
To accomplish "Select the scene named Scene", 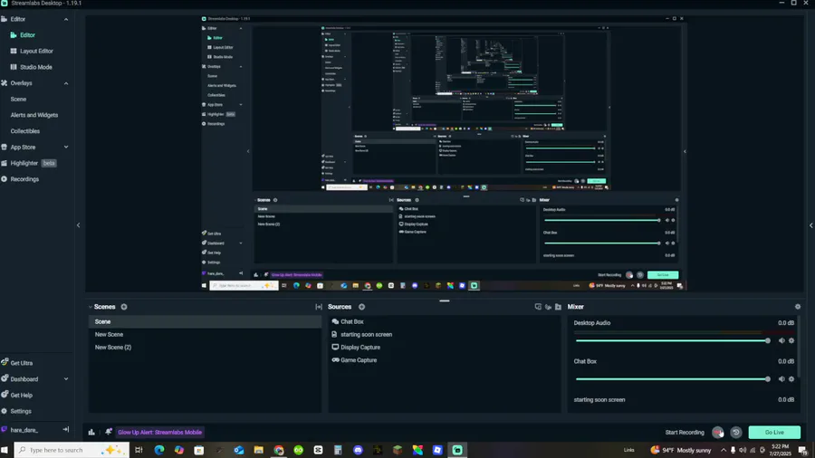I will point(205,322).
